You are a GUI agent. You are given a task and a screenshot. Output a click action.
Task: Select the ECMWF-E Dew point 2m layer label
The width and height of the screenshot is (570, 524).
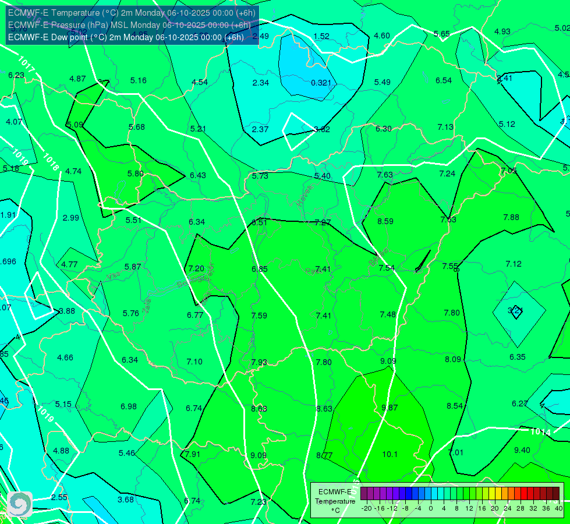[x=126, y=37]
